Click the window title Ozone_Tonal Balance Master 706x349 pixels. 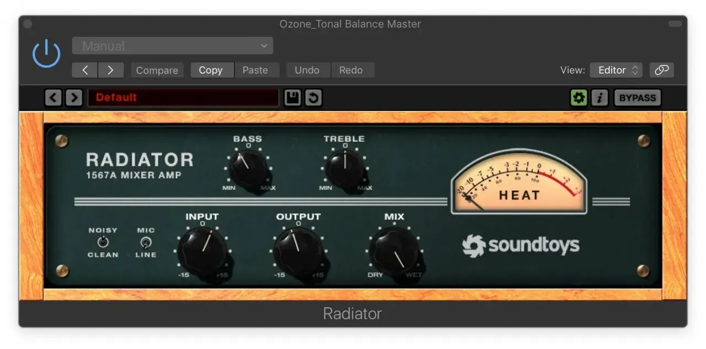click(350, 24)
